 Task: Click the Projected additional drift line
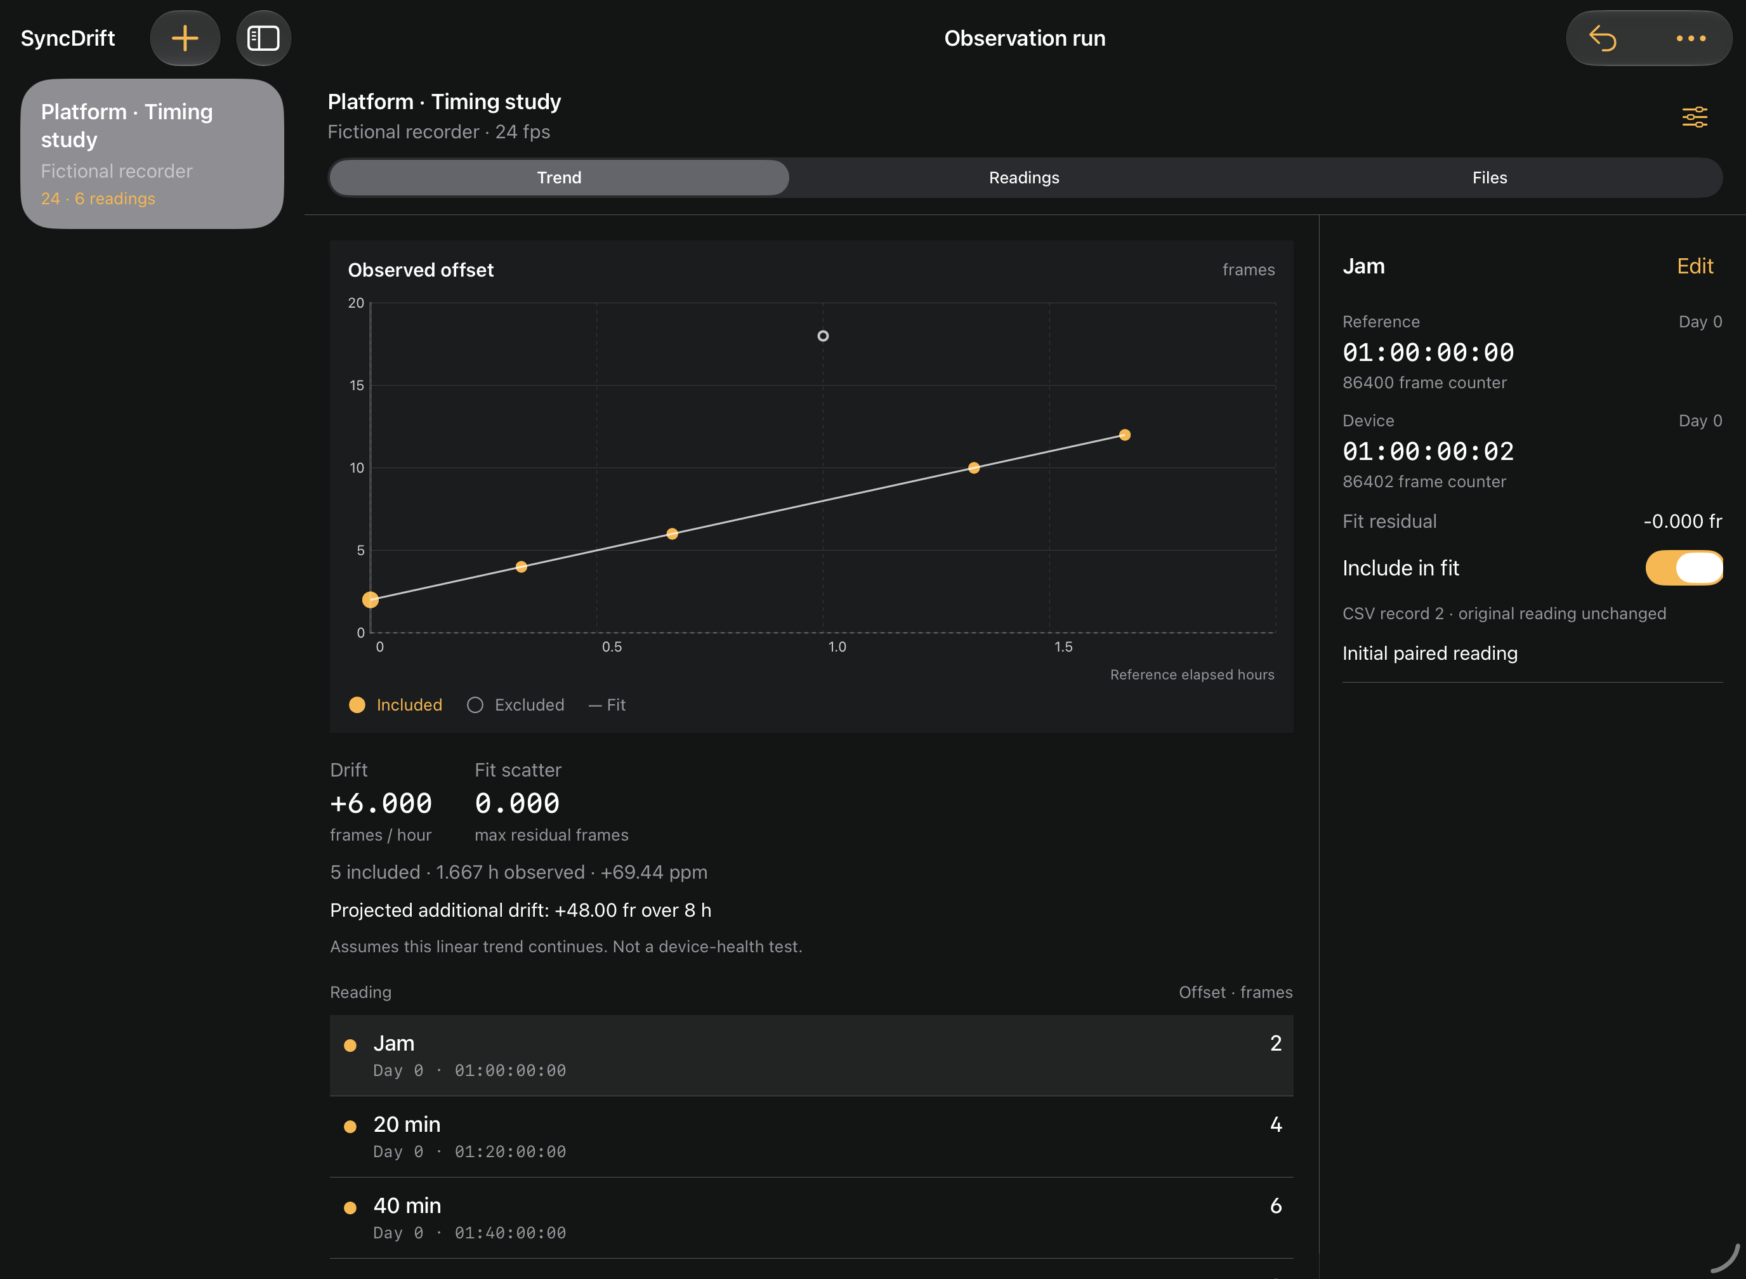tap(520, 910)
